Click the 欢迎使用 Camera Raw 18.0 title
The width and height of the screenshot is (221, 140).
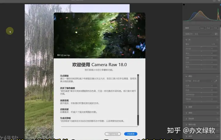99,65
